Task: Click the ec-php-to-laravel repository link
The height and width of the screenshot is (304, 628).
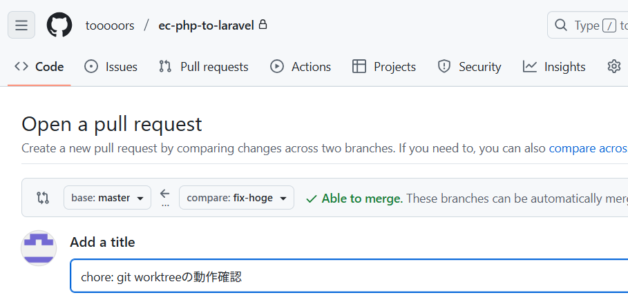Action: [x=206, y=26]
